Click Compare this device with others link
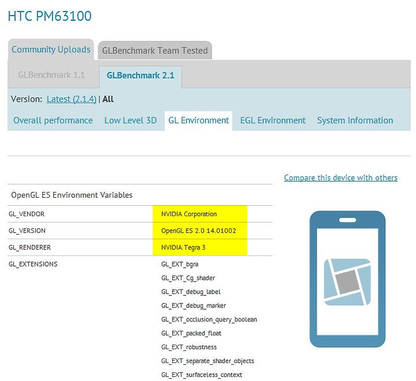 coord(341,177)
